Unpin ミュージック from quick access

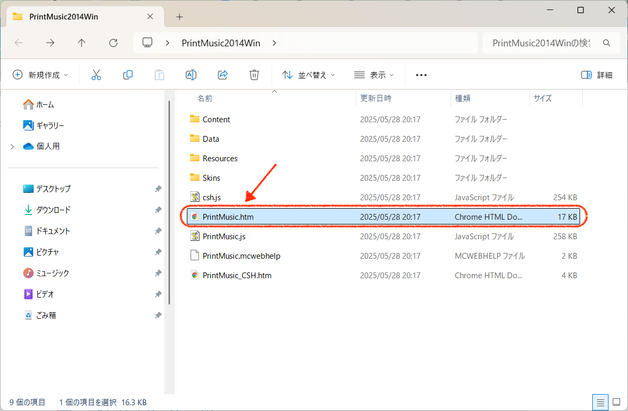[x=158, y=273]
